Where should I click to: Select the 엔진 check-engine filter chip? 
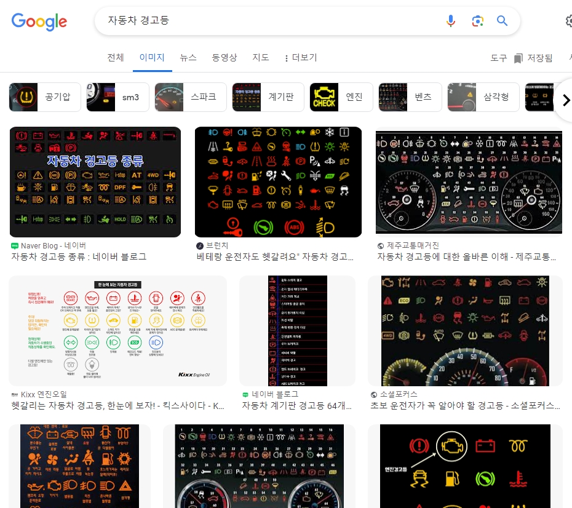[x=341, y=97]
